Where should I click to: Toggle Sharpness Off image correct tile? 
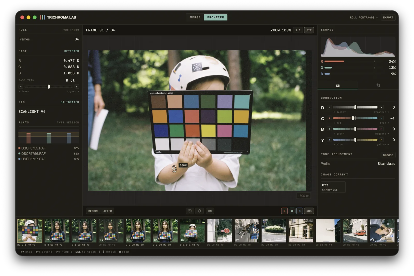[x=333, y=187]
